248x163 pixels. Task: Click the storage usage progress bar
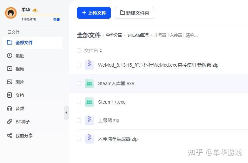[x=41, y=15]
